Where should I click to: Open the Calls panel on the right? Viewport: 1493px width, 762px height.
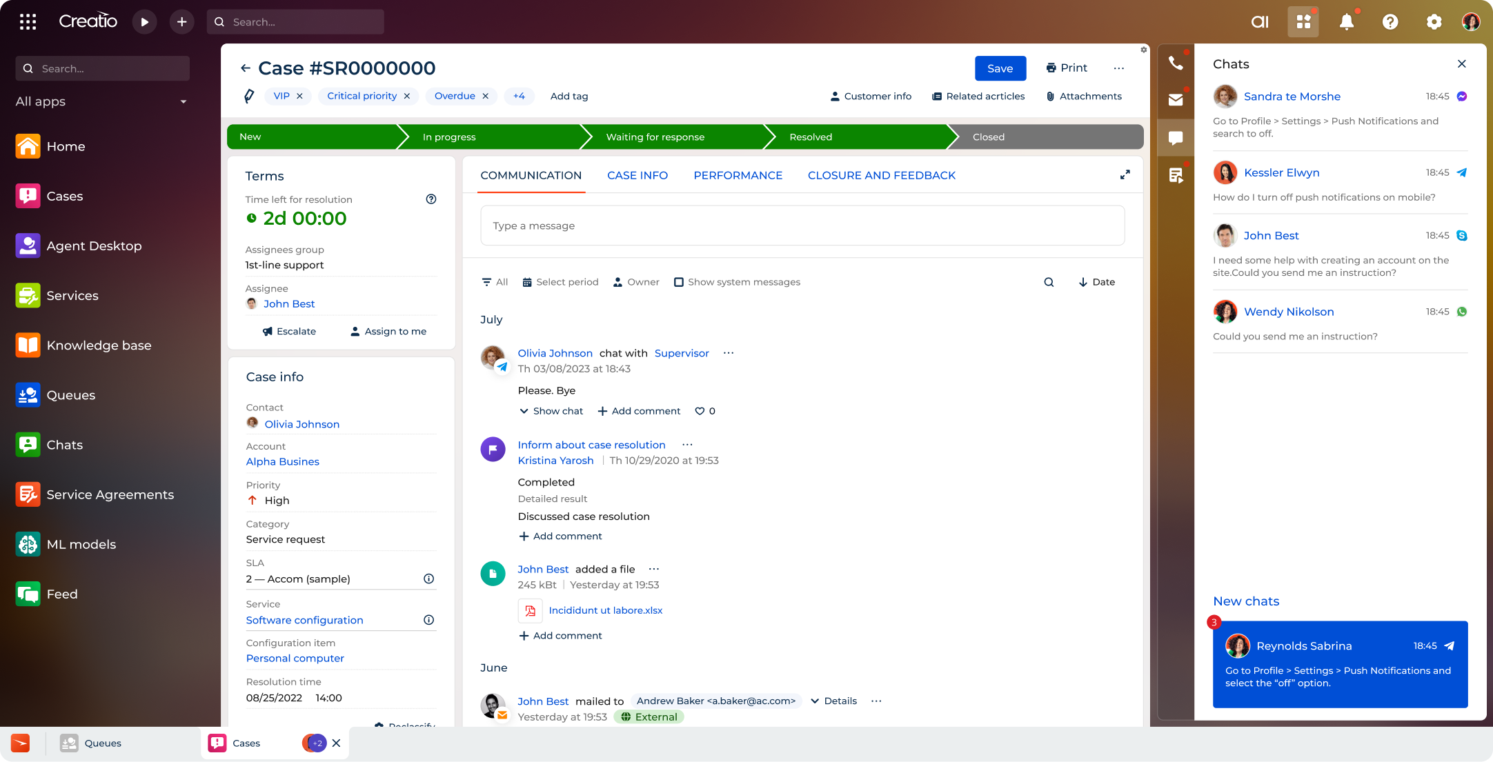[1176, 63]
